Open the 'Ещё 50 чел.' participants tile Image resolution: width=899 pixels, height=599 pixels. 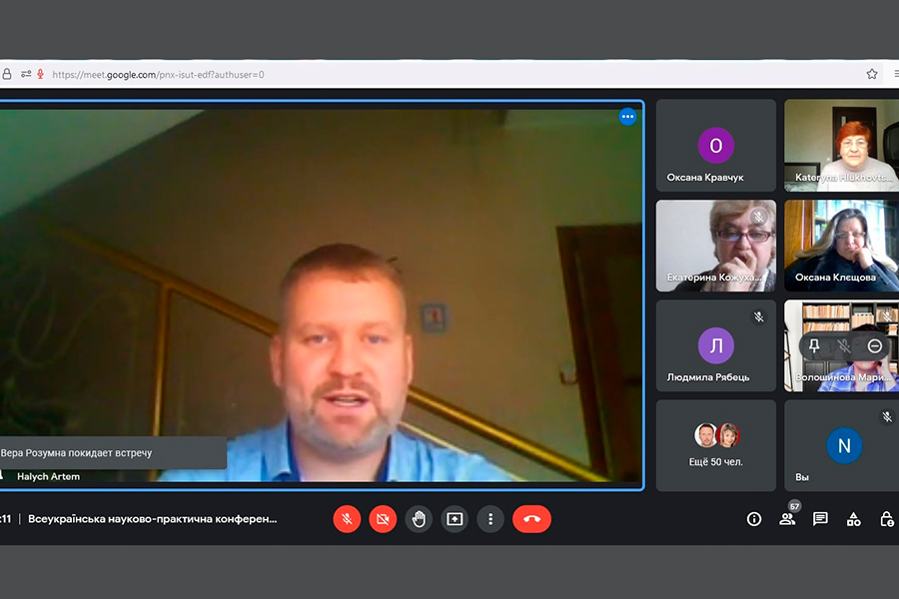[x=716, y=445]
